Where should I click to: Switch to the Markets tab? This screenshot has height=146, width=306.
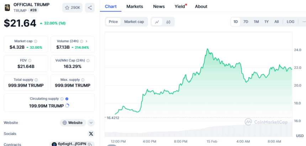(134, 6)
